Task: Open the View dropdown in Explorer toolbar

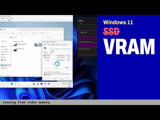Action: tap(42, 33)
